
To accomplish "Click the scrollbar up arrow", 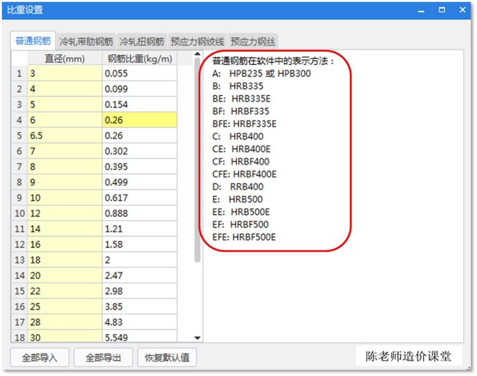I will coord(198,53).
